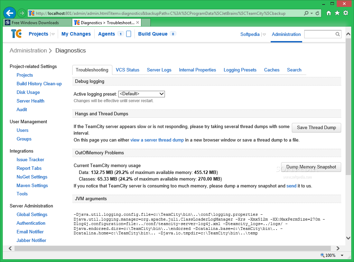354x262 pixels.
Task: Click the agents status box icon
Action: coord(129,34)
